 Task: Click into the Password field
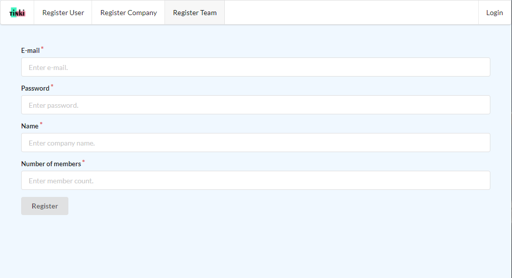click(x=255, y=105)
